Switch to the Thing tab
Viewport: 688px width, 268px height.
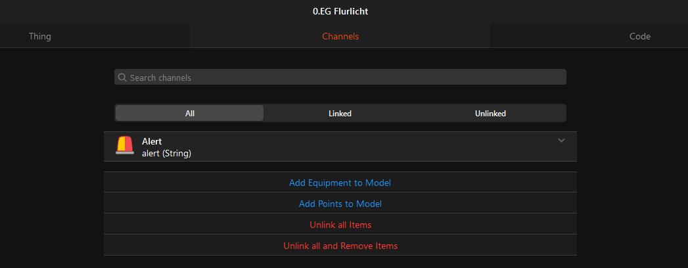pos(40,36)
